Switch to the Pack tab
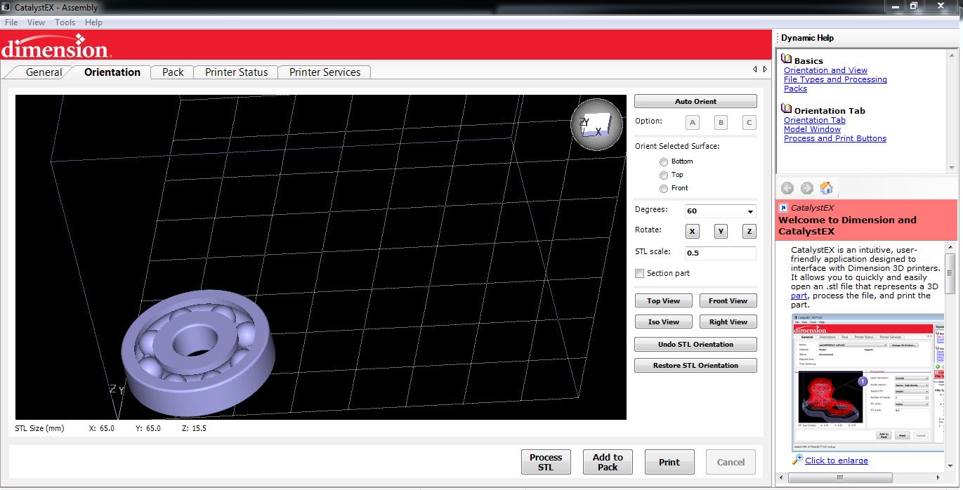The width and height of the screenshot is (963, 490). pos(173,72)
